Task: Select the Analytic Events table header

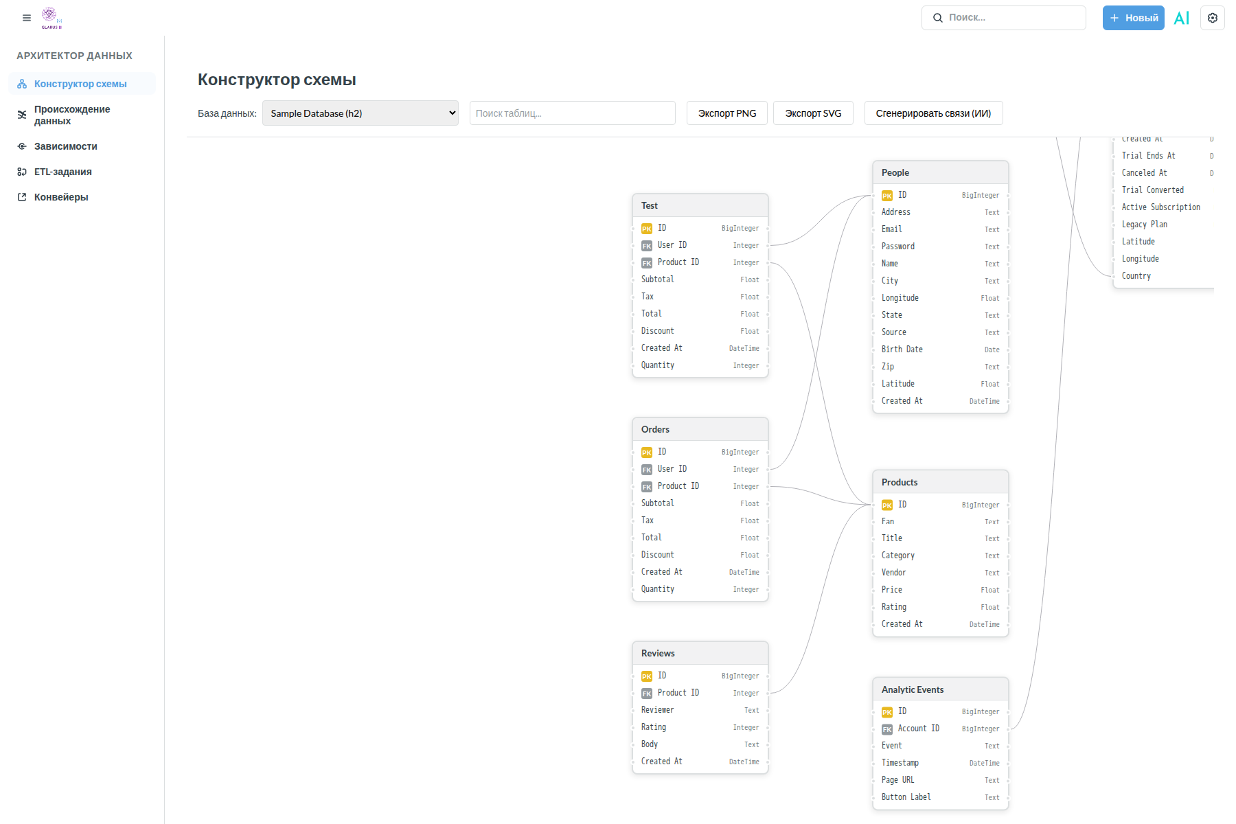Action: pyautogui.click(x=941, y=689)
